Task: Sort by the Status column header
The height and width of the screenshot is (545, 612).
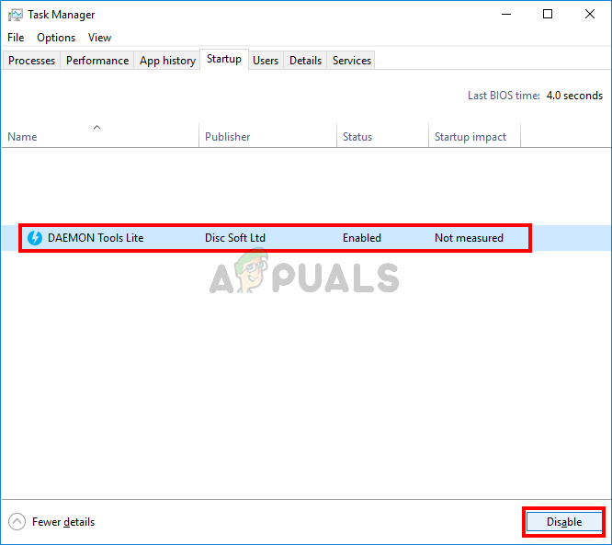Action: pyautogui.click(x=382, y=135)
